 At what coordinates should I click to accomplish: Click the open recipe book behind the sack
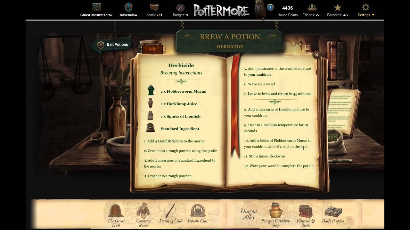point(343,112)
